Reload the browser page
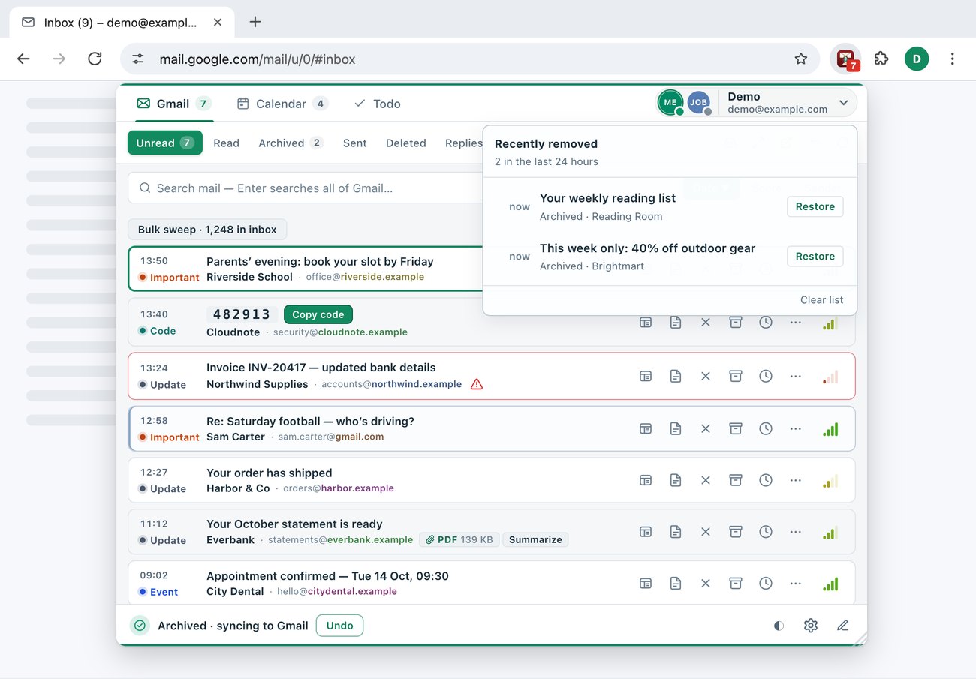The width and height of the screenshot is (976, 679). [95, 59]
